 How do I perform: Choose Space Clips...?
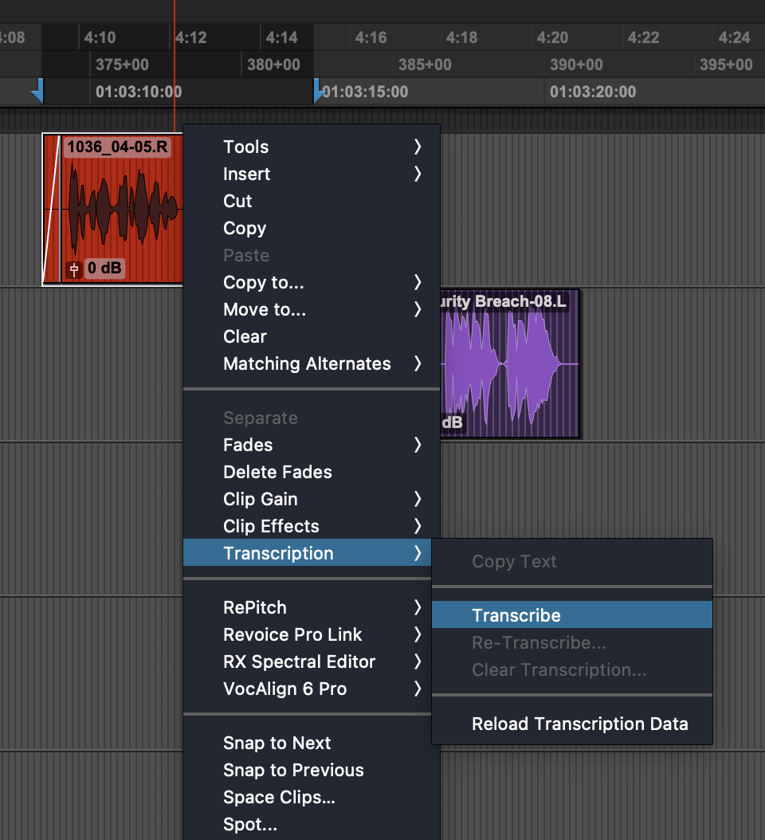coord(312,797)
